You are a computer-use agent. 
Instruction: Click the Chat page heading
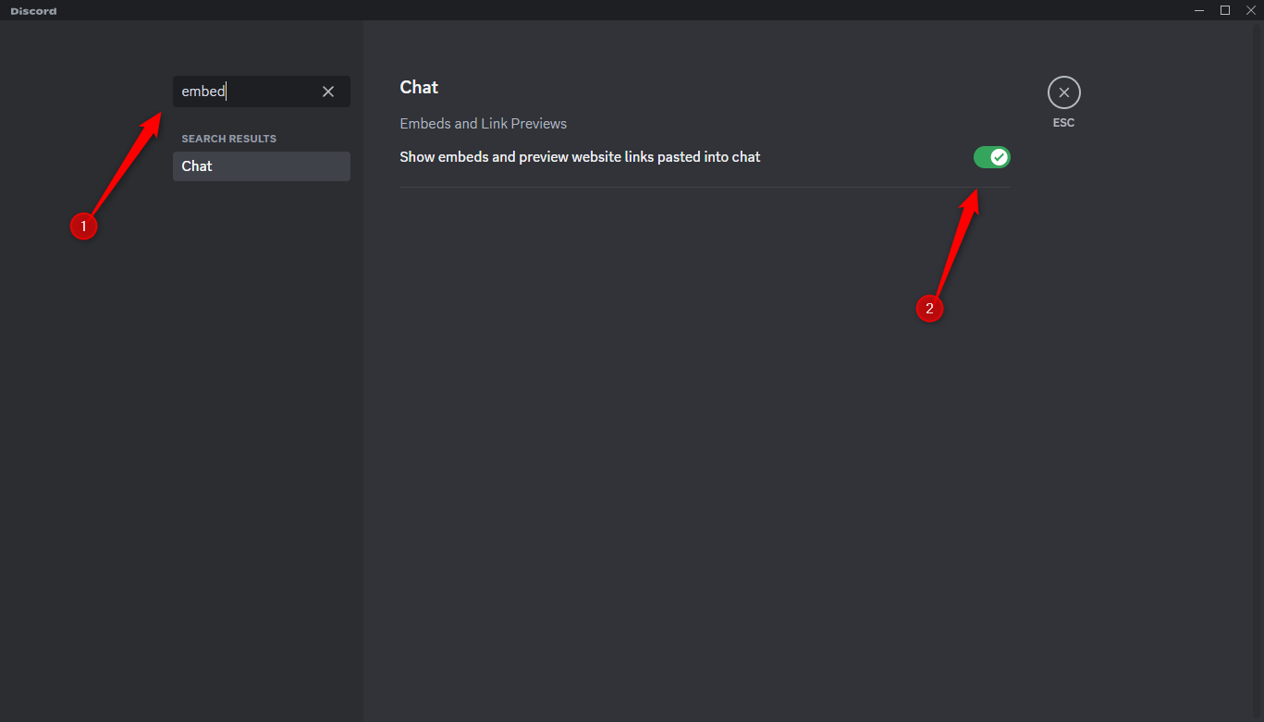pos(419,87)
